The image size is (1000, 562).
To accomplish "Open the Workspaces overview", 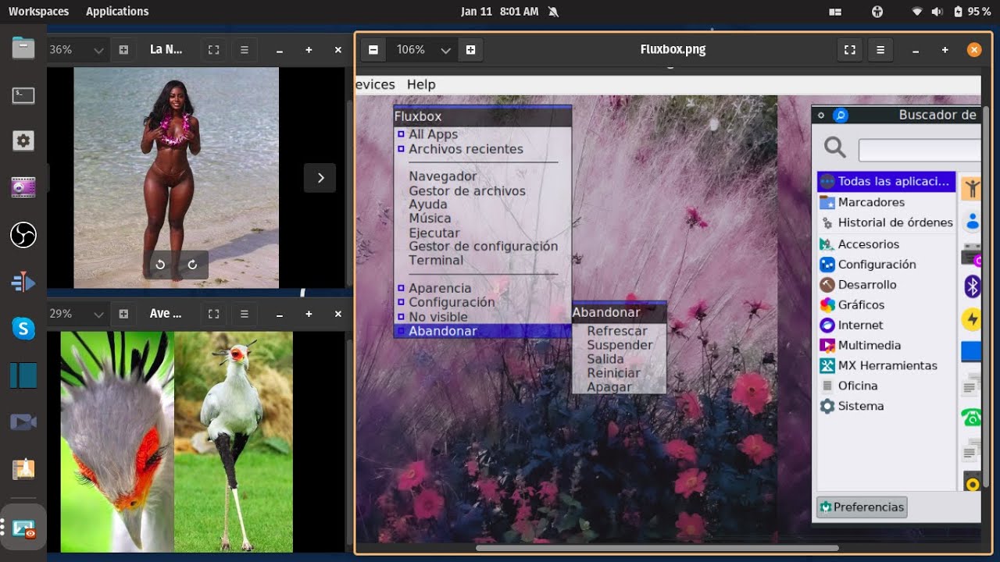I will tap(38, 11).
